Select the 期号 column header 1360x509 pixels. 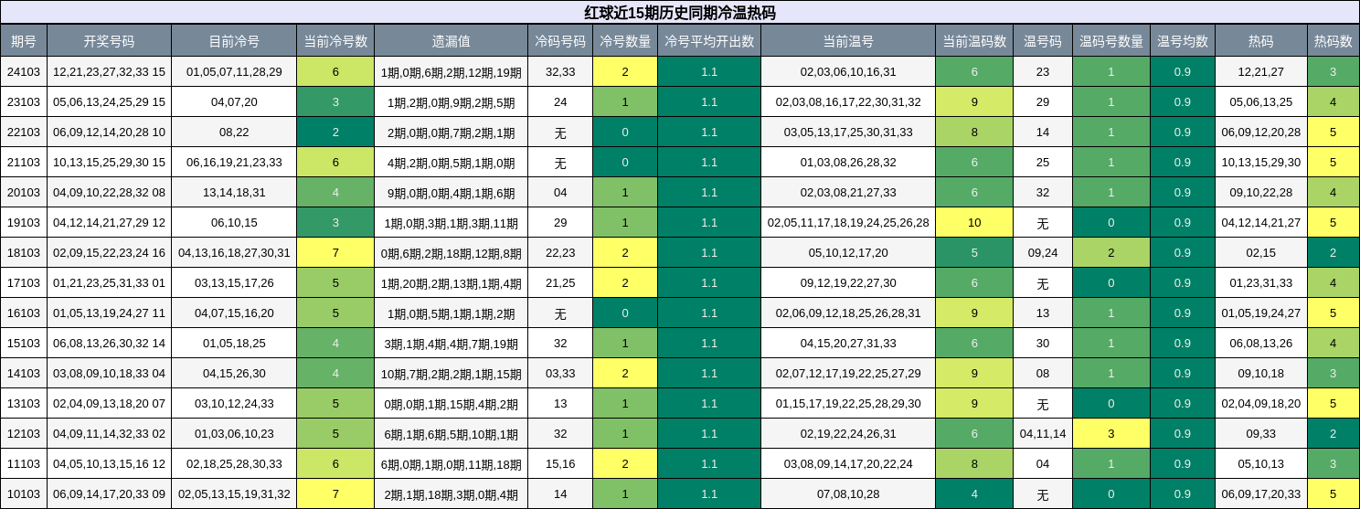[24, 41]
